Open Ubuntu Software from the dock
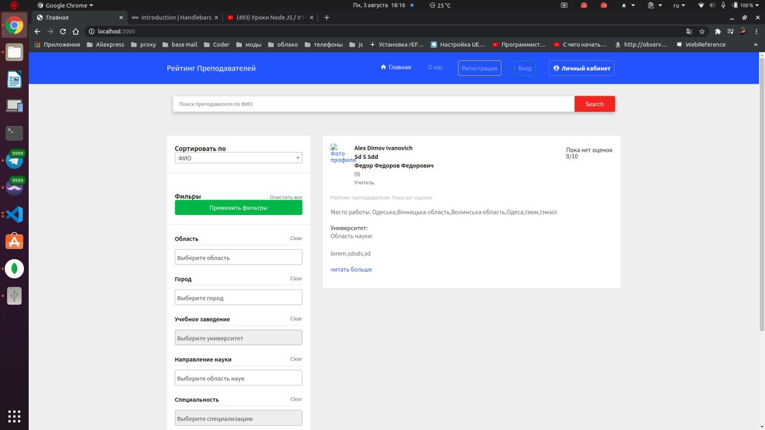The width and height of the screenshot is (765, 430). [14, 241]
